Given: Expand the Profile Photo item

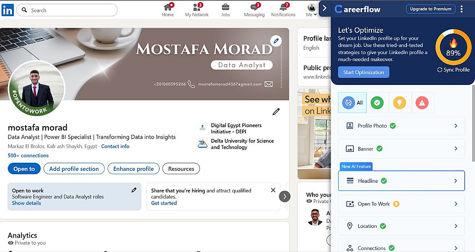Looking at the screenshot, I should coord(401,126).
